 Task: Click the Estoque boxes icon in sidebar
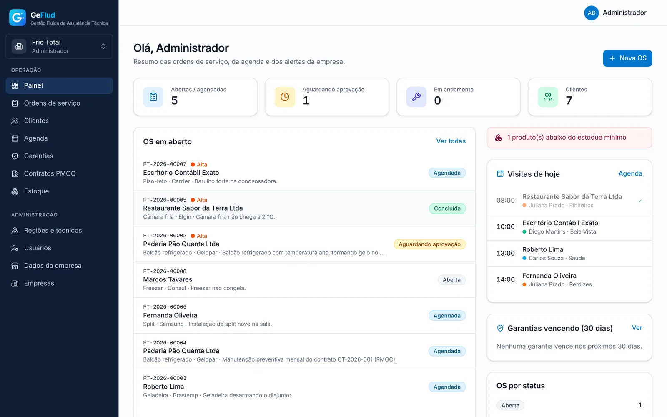click(x=15, y=191)
